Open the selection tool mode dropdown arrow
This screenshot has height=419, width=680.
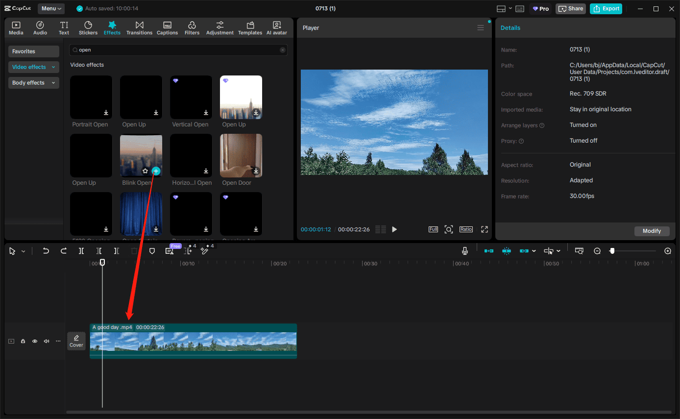23,251
